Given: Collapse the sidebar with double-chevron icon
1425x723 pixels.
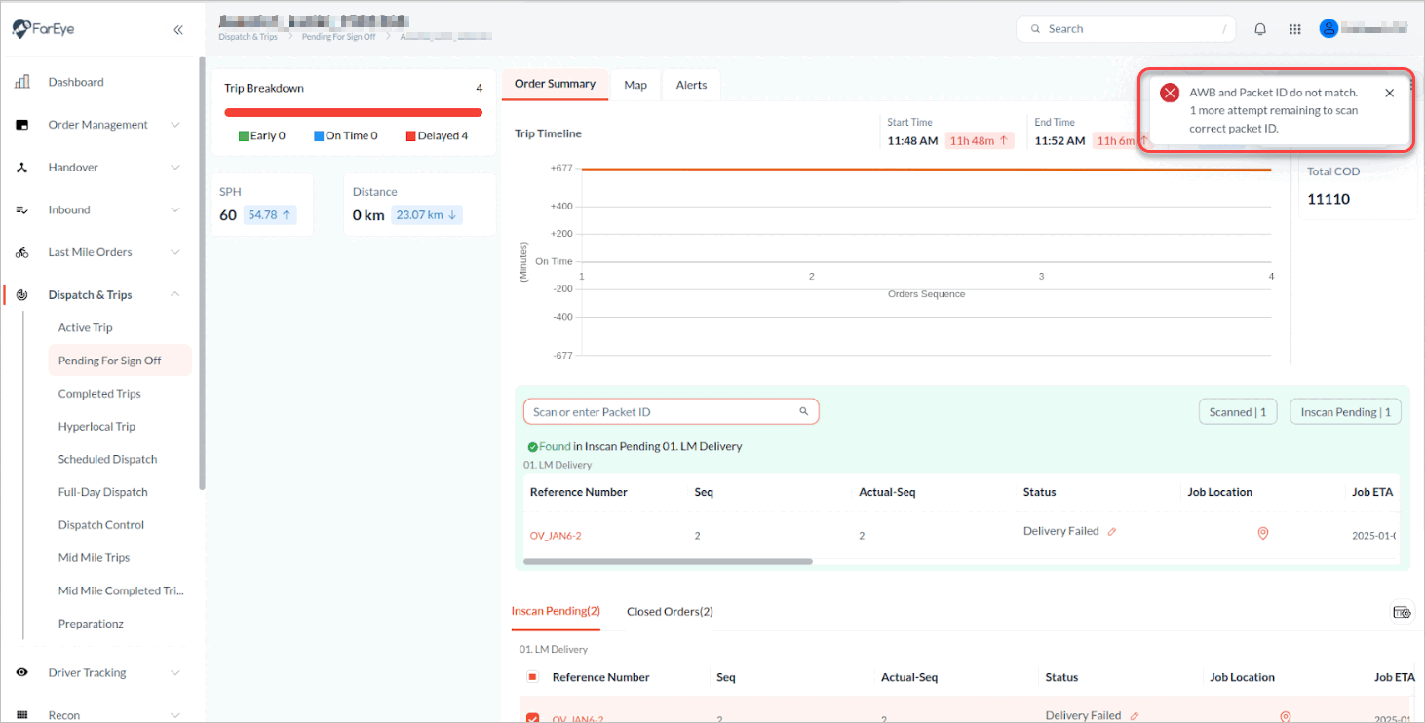Looking at the screenshot, I should click(178, 30).
